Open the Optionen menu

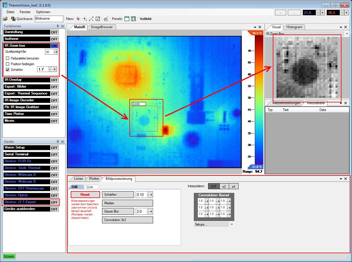tap(43, 12)
